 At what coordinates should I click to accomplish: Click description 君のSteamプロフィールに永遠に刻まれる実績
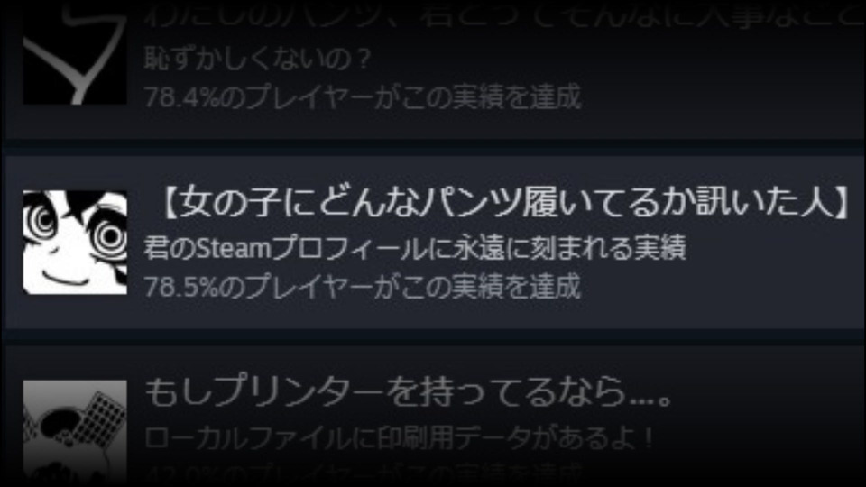(415, 248)
